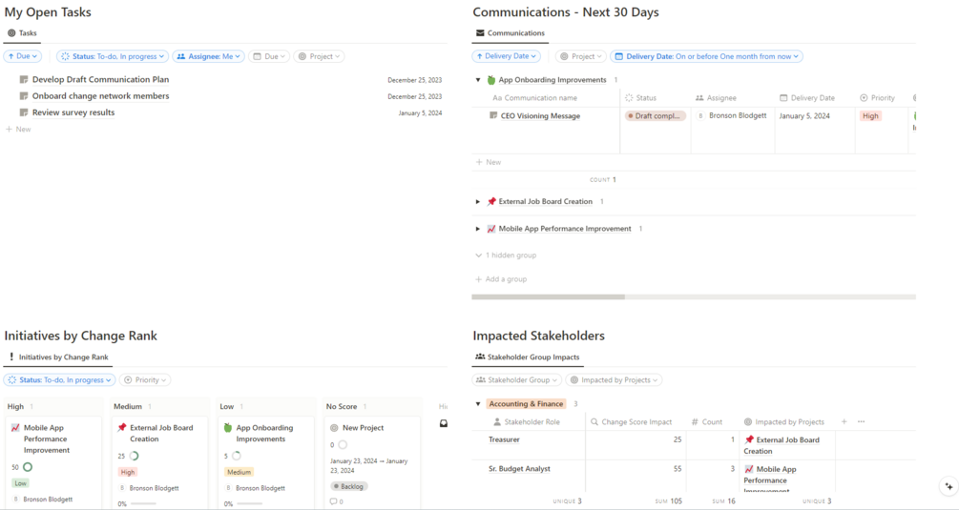
Task: Open the Delivery Date filter dropdown
Action: pos(706,56)
